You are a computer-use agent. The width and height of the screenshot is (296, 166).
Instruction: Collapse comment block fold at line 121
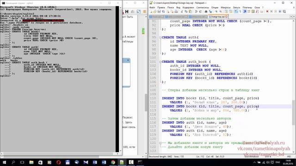point(160,143)
